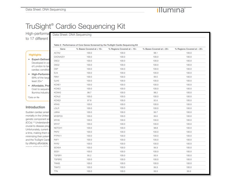Click the KCNE2 gene name

pos(57,89)
